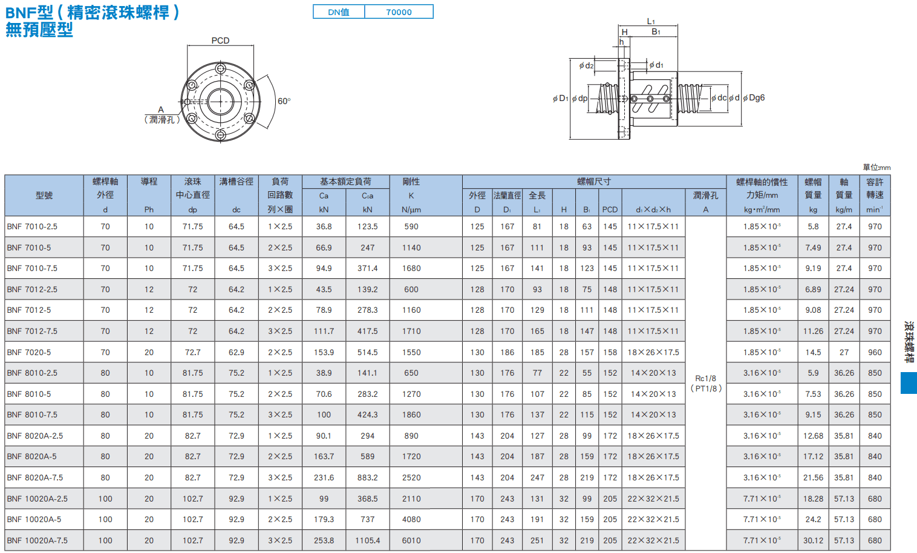Select row label "BNF 7020-5"
Image resolution: width=917 pixels, height=553 pixels.
coord(29,352)
